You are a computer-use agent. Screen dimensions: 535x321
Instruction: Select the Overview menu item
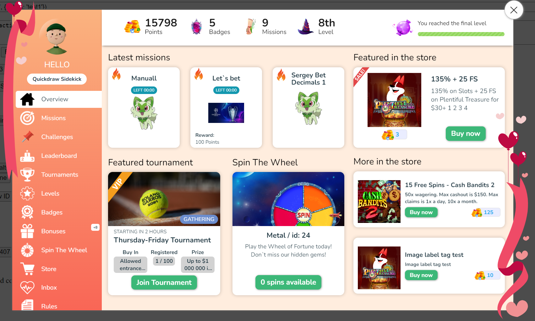tap(59, 99)
